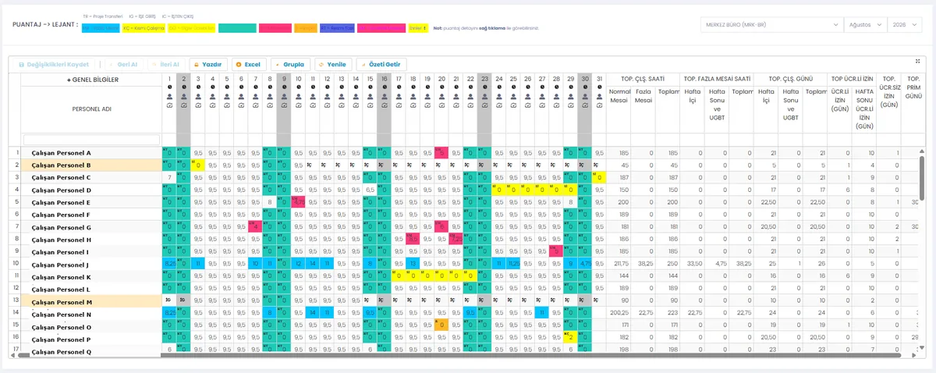Click the blue RT = Resmi Tatil legend swatch
The height and width of the screenshot is (373, 936).
tap(337, 28)
